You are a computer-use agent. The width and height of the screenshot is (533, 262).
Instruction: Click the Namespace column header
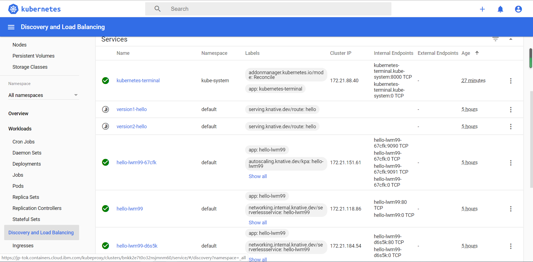214,53
